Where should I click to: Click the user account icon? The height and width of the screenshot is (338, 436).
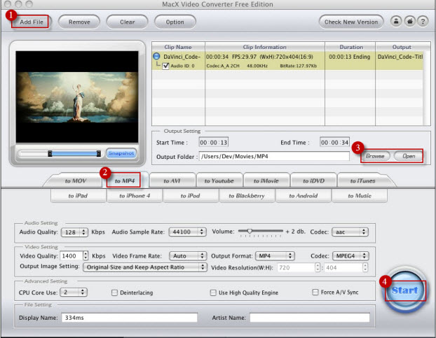click(x=396, y=21)
